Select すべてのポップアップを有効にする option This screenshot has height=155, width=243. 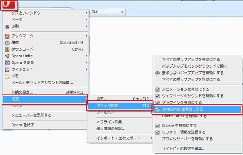coord(191,60)
